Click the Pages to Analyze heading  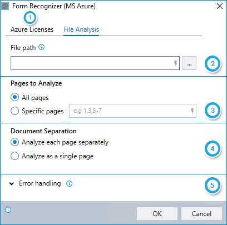click(36, 83)
